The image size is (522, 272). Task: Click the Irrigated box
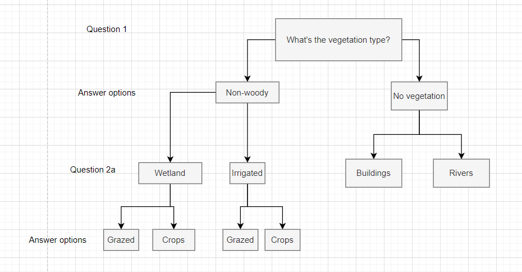click(x=247, y=173)
